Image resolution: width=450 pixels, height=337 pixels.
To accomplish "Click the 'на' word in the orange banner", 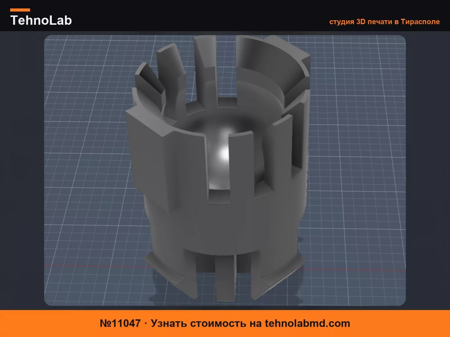I will click(x=256, y=324).
